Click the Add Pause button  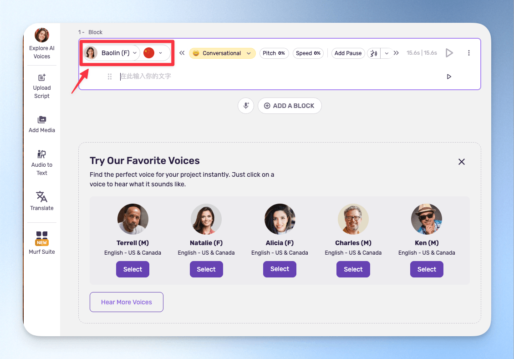point(348,53)
